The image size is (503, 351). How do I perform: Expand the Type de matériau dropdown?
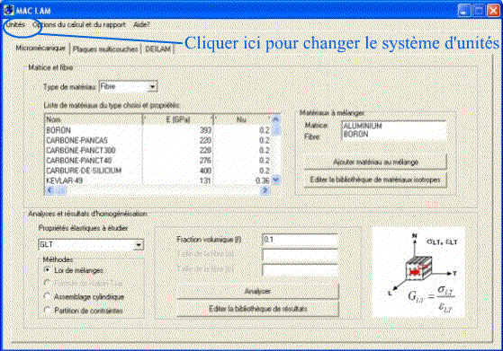(x=153, y=87)
